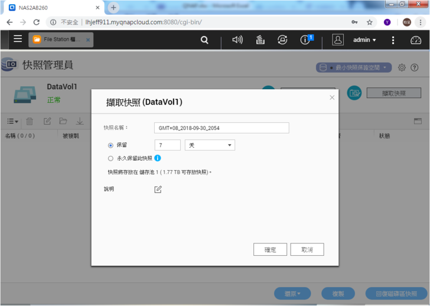The height and width of the screenshot is (306, 430).
Task: Open event notifications info icon
Action: pyautogui.click(x=305, y=40)
